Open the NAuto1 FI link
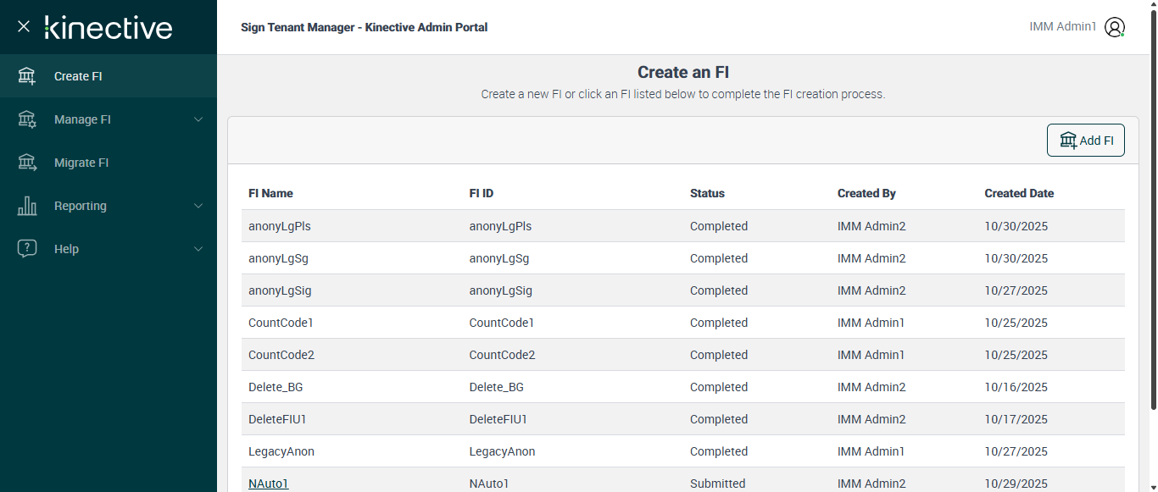The image size is (1158, 492). [x=269, y=484]
